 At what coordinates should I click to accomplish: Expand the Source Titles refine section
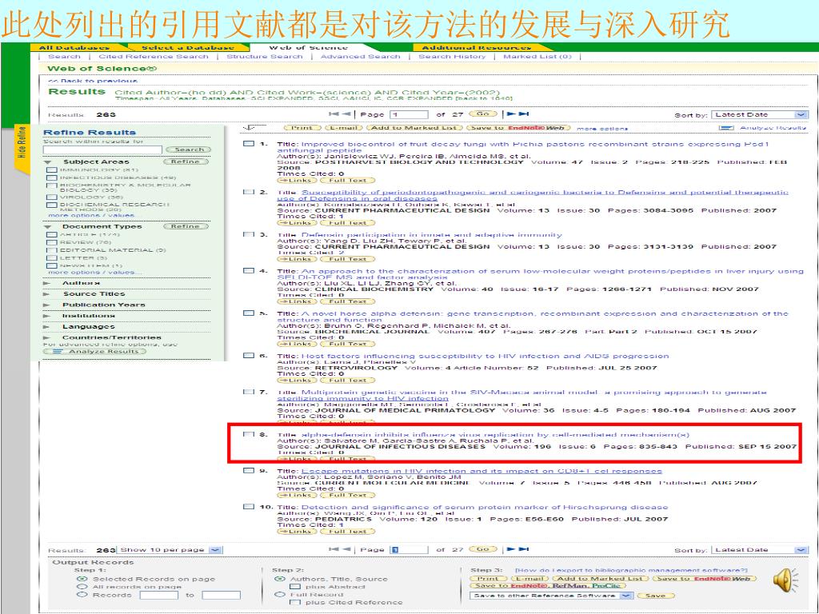pos(47,294)
